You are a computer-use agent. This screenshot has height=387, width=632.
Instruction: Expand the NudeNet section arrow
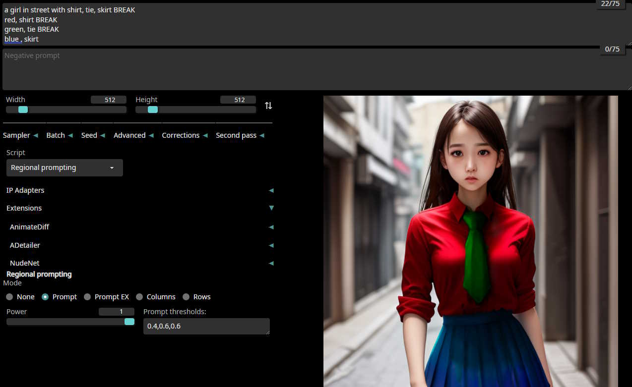(271, 263)
